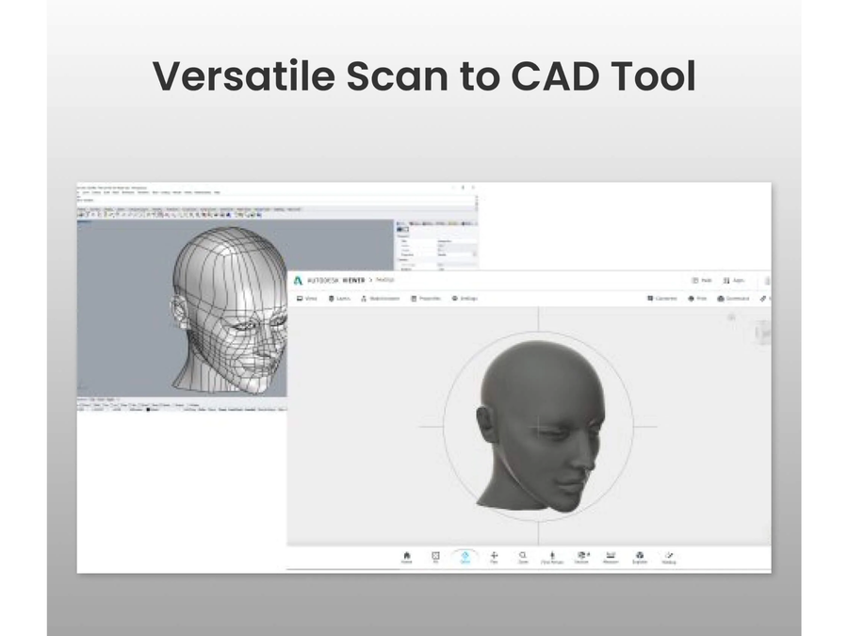Choose the Zoom tool
Image resolution: width=848 pixels, height=636 pixels.
[x=523, y=558]
